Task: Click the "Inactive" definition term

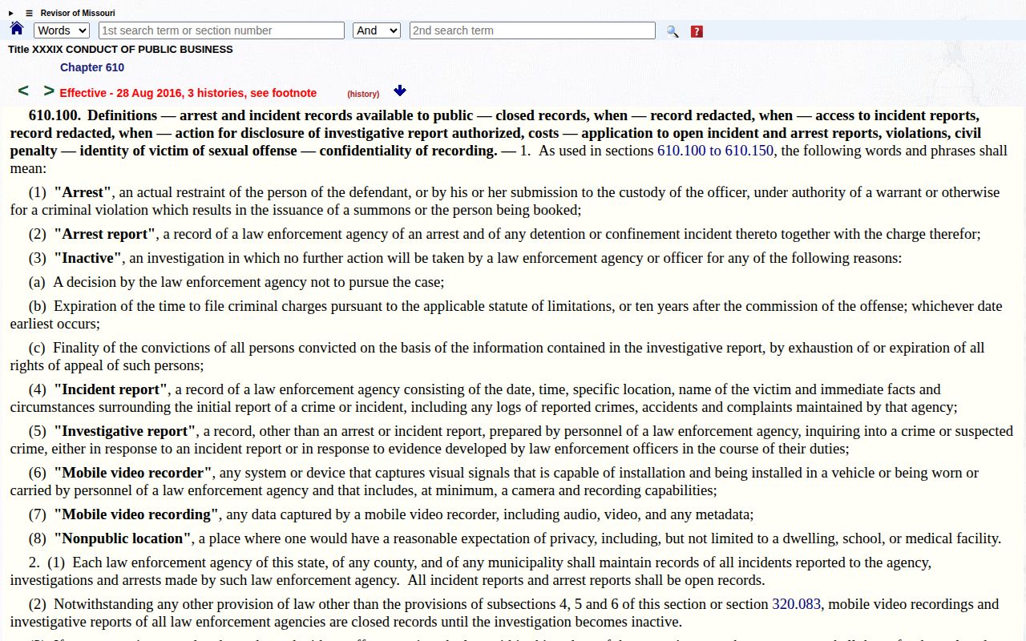Action: pos(88,258)
